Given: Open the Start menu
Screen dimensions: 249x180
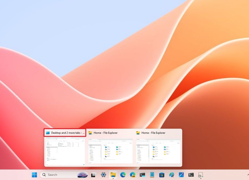Looking at the screenshot, I should coord(34,175).
